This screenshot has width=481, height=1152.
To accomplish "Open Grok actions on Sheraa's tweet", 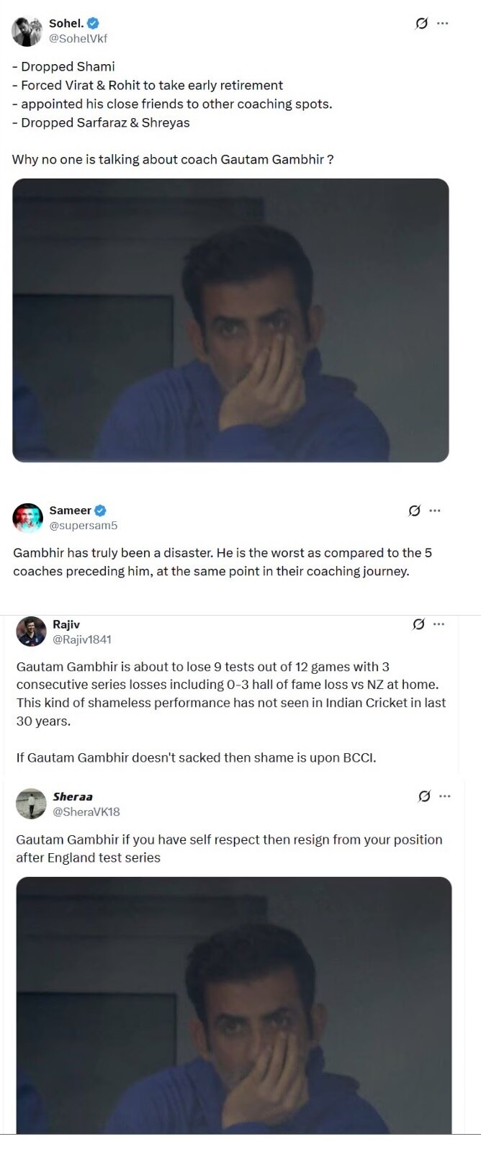I will 424,795.
